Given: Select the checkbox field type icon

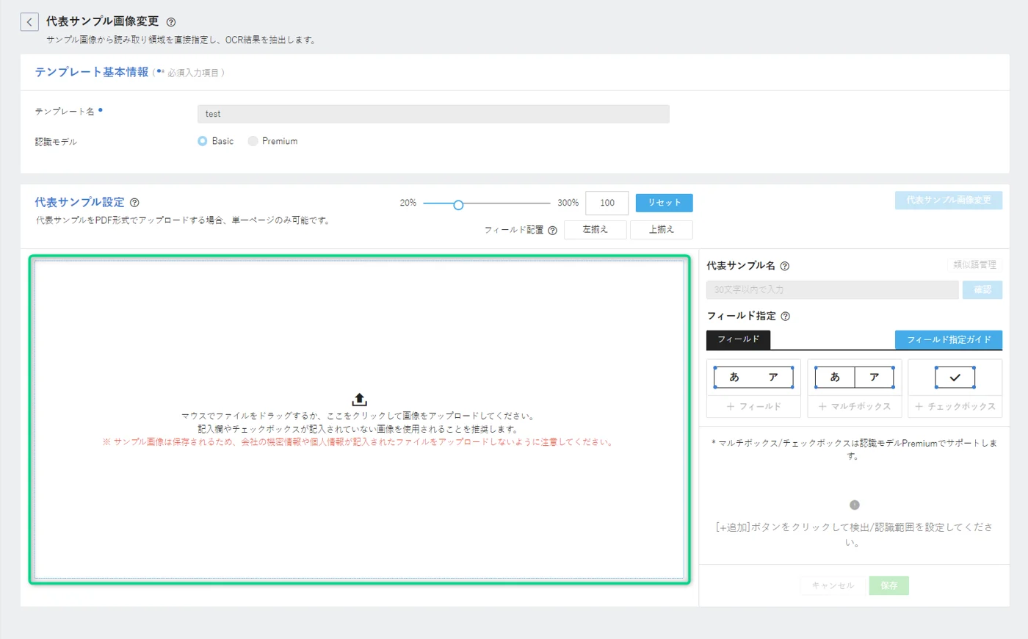Looking at the screenshot, I should point(955,378).
